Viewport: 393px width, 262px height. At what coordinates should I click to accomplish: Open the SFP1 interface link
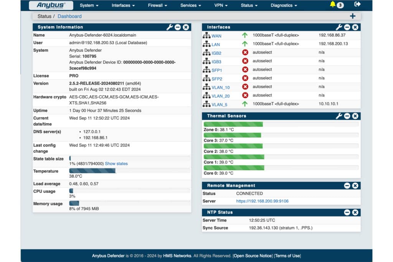click(x=216, y=70)
